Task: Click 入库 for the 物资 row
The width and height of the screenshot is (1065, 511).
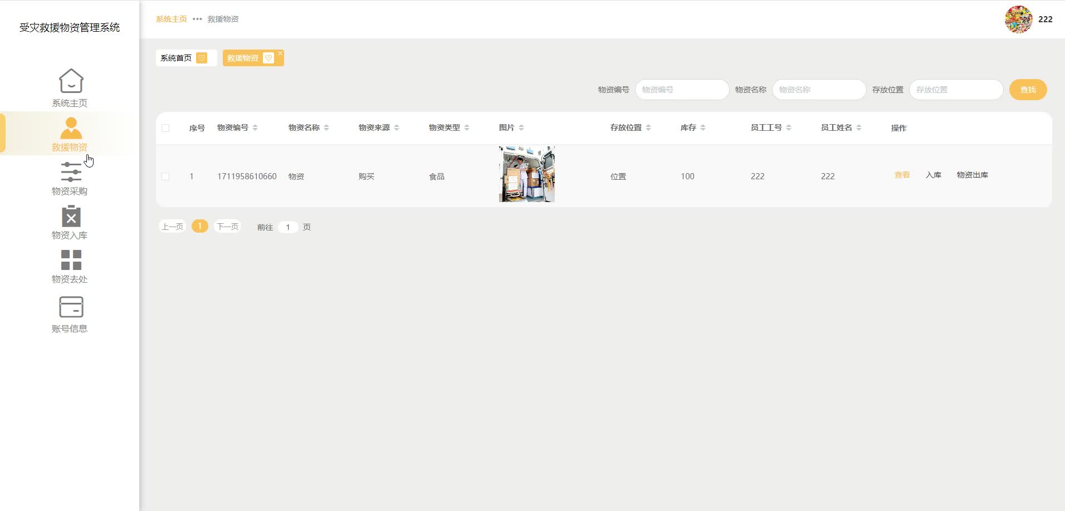Action: tap(934, 175)
